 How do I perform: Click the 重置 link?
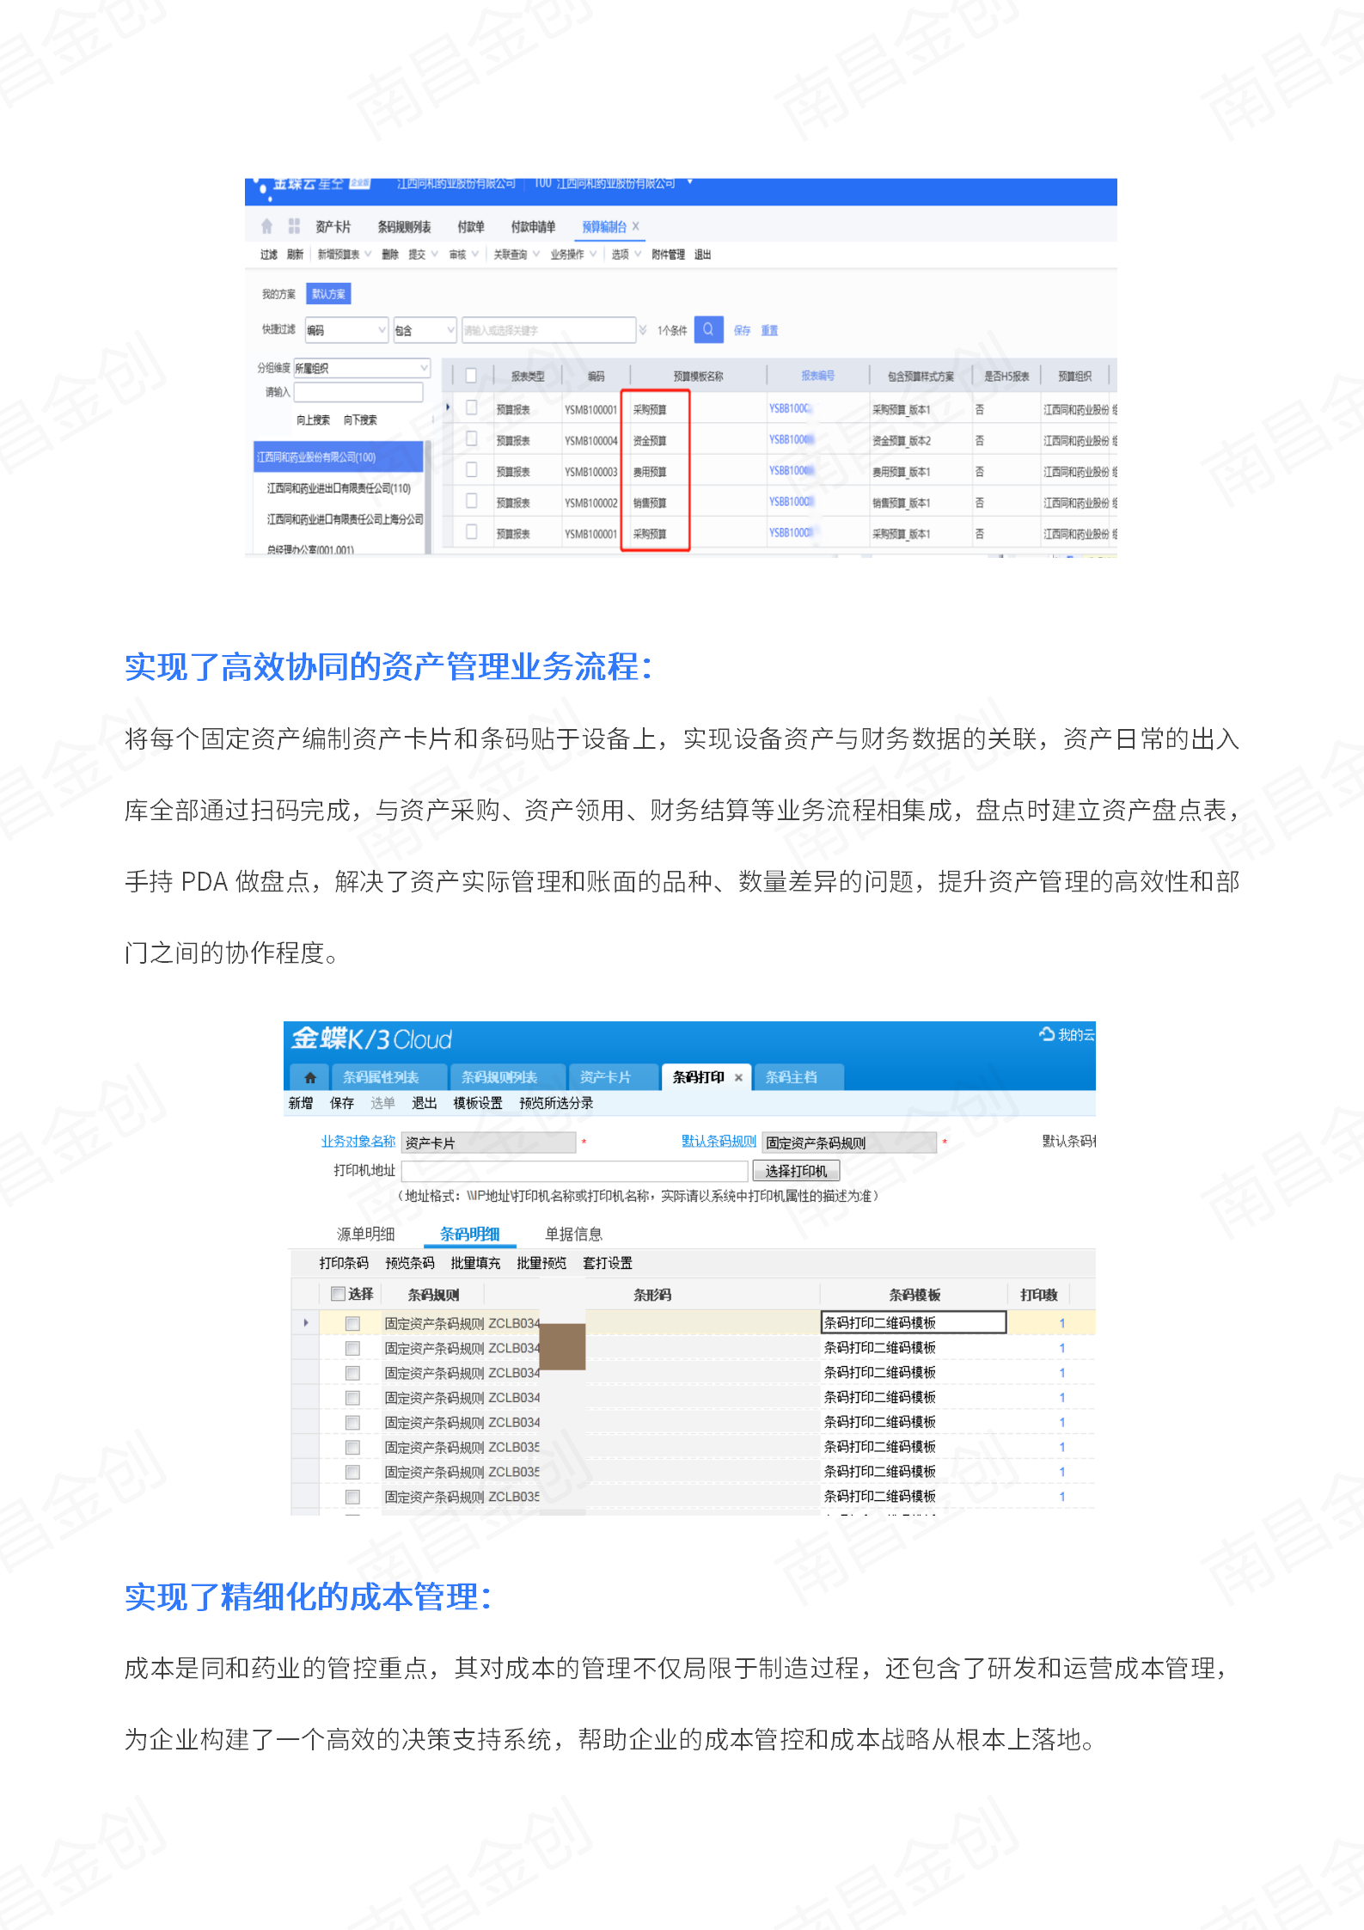point(769,330)
